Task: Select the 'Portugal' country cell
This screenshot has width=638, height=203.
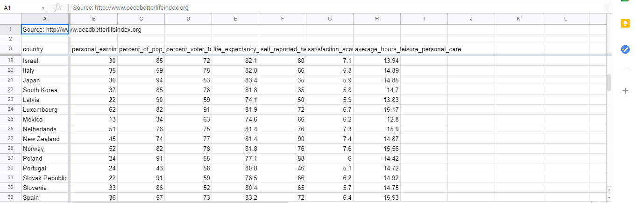Action: (x=45, y=168)
